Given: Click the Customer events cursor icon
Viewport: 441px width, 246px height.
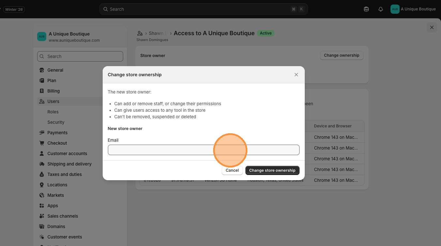Looking at the screenshot, I should tap(42, 237).
